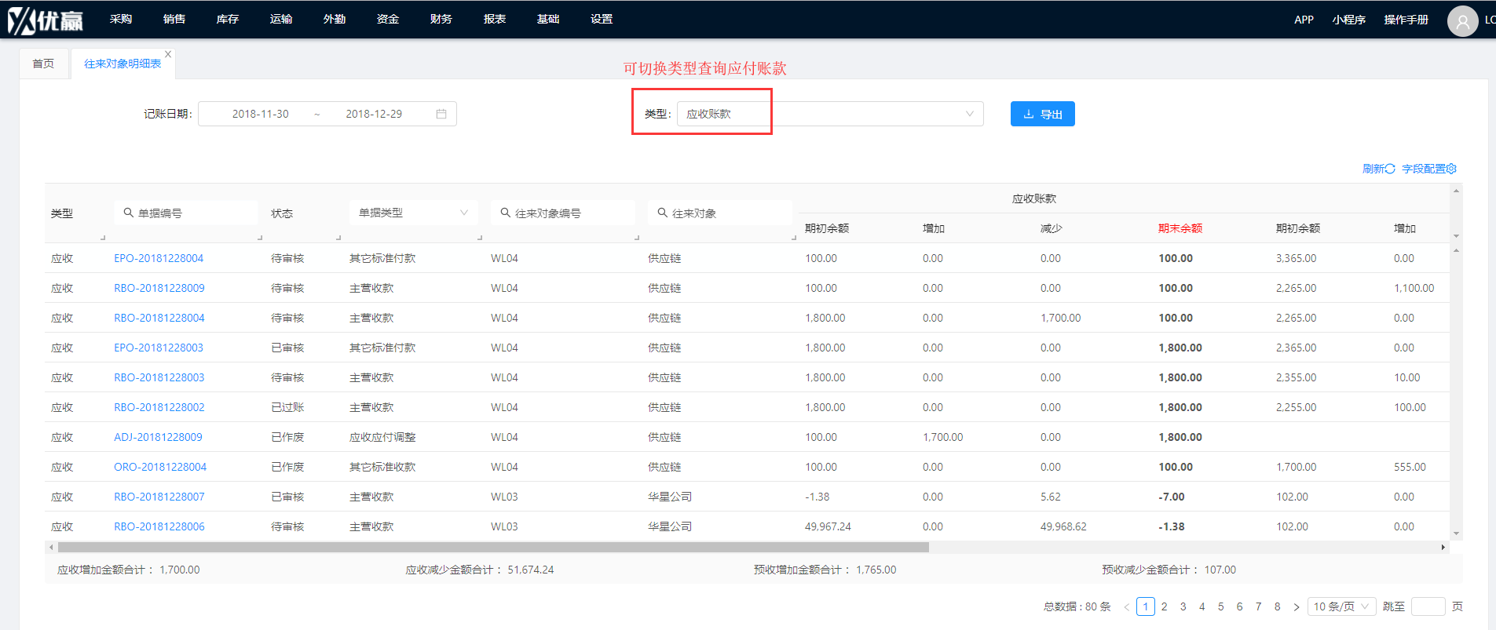
Task: Open the 库存 menu
Action: pyautogui.click(x=228, y=19)
